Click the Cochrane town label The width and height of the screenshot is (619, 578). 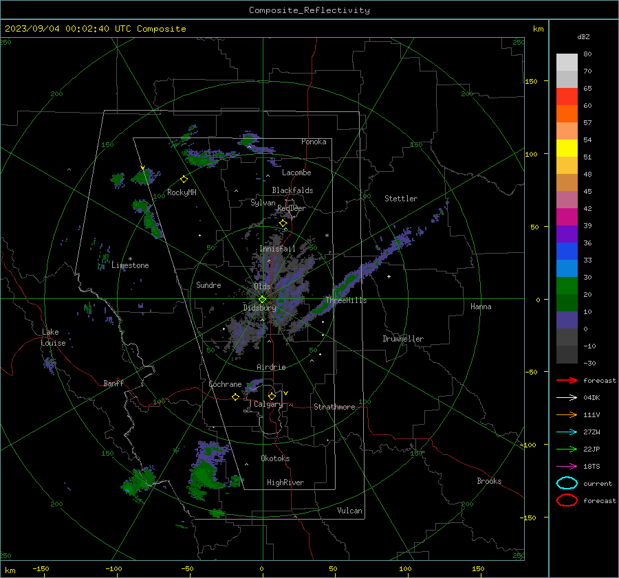pos(225,384)
